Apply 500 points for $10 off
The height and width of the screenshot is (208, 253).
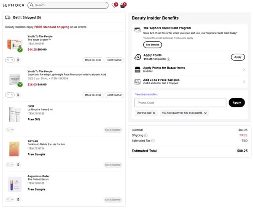238,57
